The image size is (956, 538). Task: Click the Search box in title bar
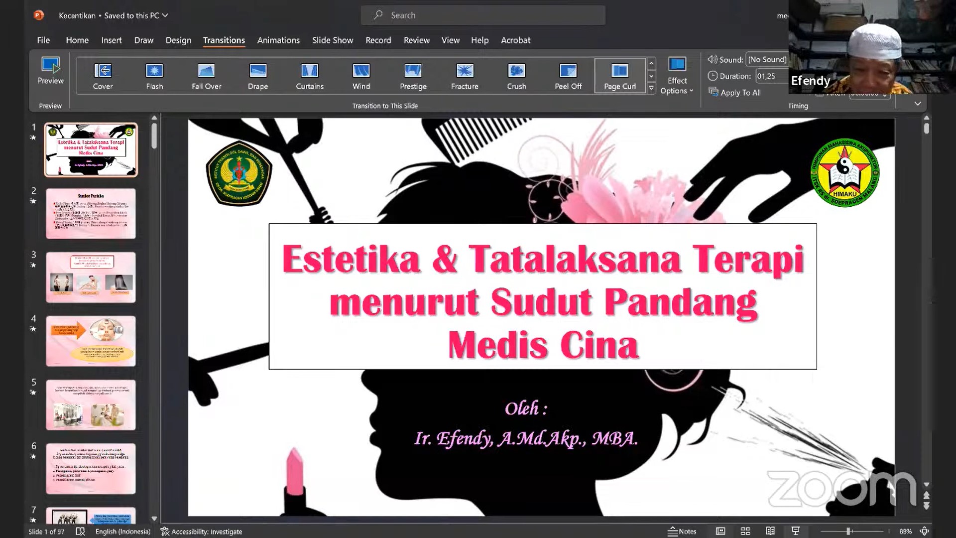[x=483, y=15]
